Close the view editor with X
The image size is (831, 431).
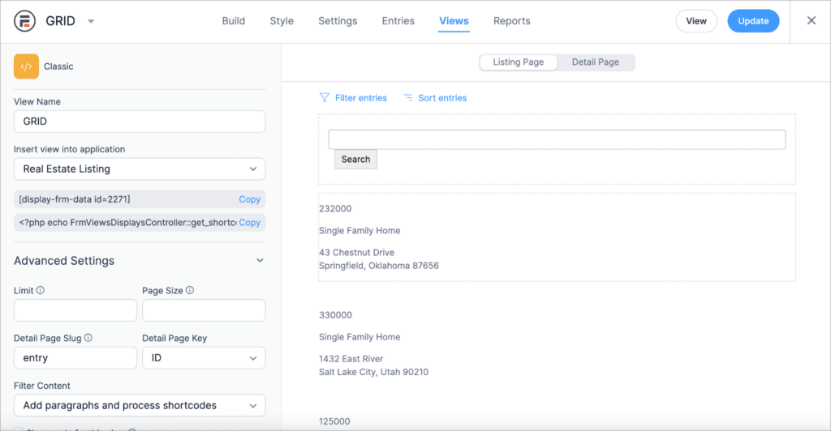pos(812,20)
